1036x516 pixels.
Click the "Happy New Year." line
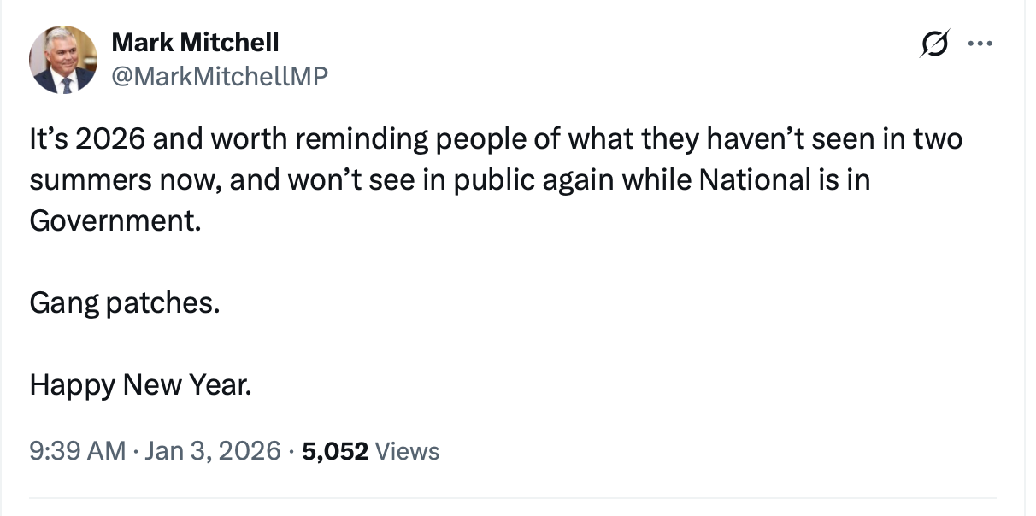[141, 384]
